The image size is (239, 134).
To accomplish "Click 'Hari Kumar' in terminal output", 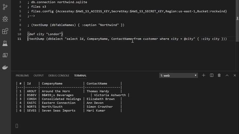I will tap(96, 111).
